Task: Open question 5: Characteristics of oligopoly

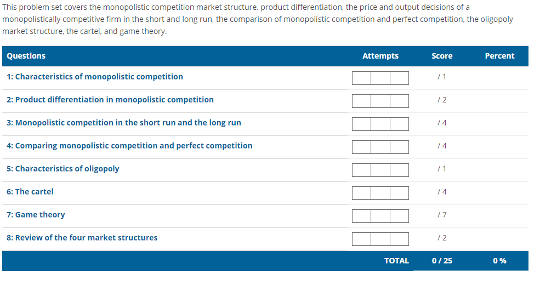Action: click(62, 169)
